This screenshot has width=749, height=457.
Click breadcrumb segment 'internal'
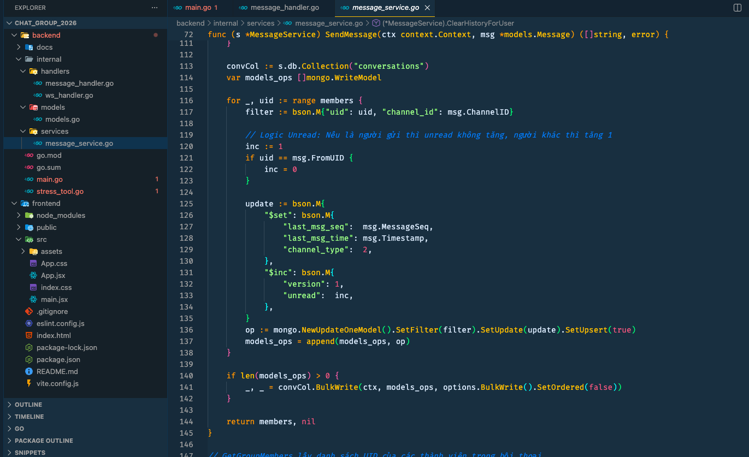(x=226, y=23)
